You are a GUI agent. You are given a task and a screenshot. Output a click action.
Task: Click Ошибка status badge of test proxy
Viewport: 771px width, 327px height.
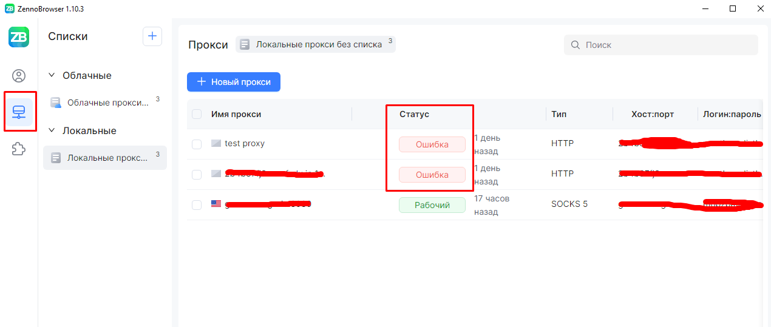click(432, 144)
